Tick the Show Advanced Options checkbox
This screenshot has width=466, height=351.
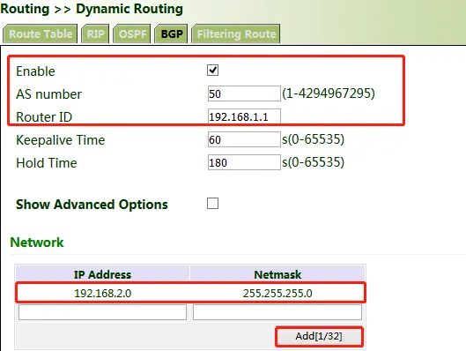tap(213, 204)
